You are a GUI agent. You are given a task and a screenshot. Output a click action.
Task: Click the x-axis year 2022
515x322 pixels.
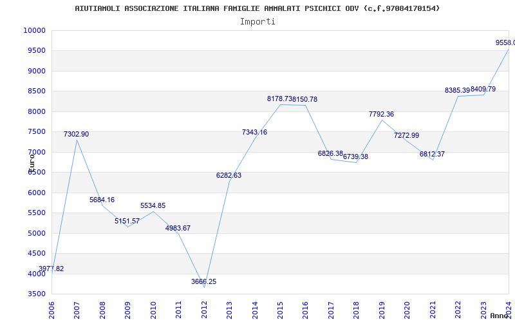tap(458, 310)
